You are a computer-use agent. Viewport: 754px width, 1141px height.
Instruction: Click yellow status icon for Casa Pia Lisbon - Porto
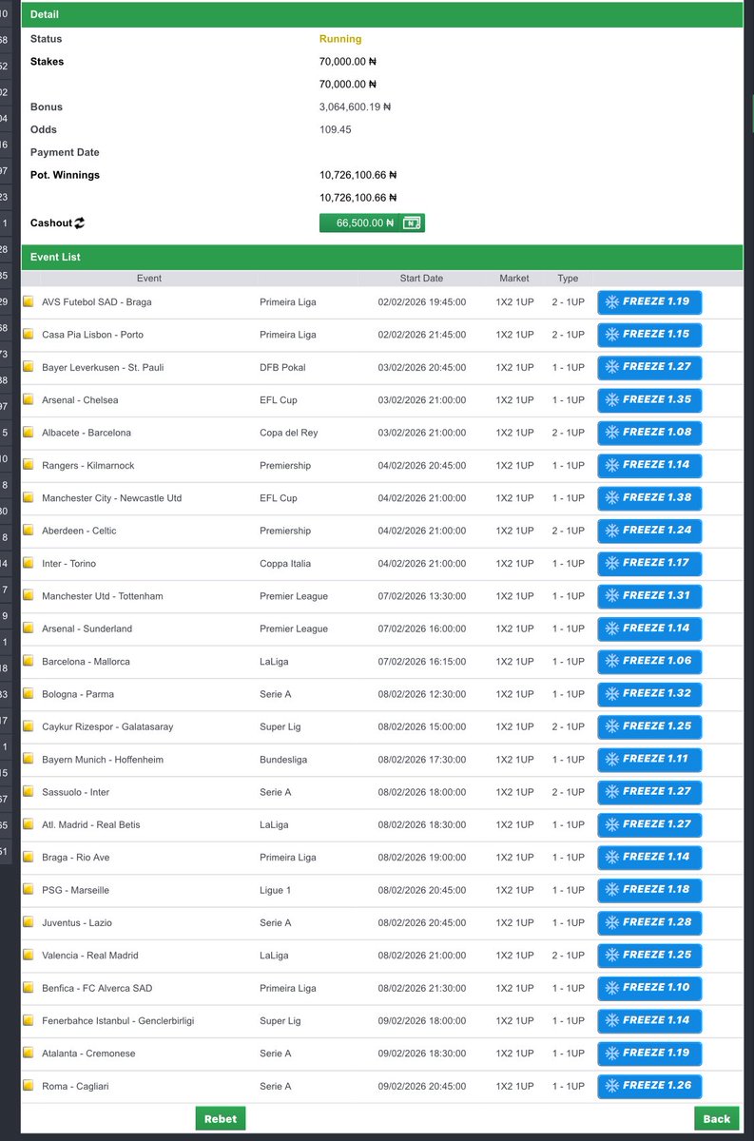(x=29, y=335)
